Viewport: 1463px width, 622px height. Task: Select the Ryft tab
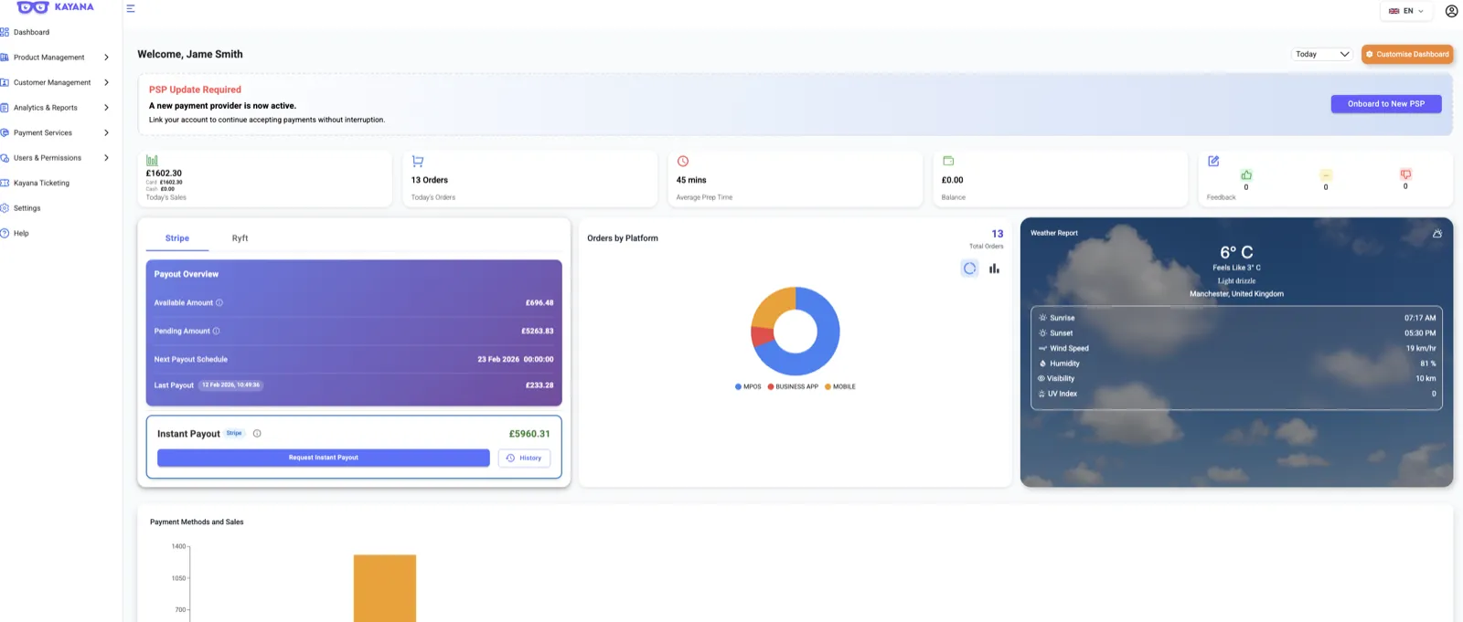(240, 238)
